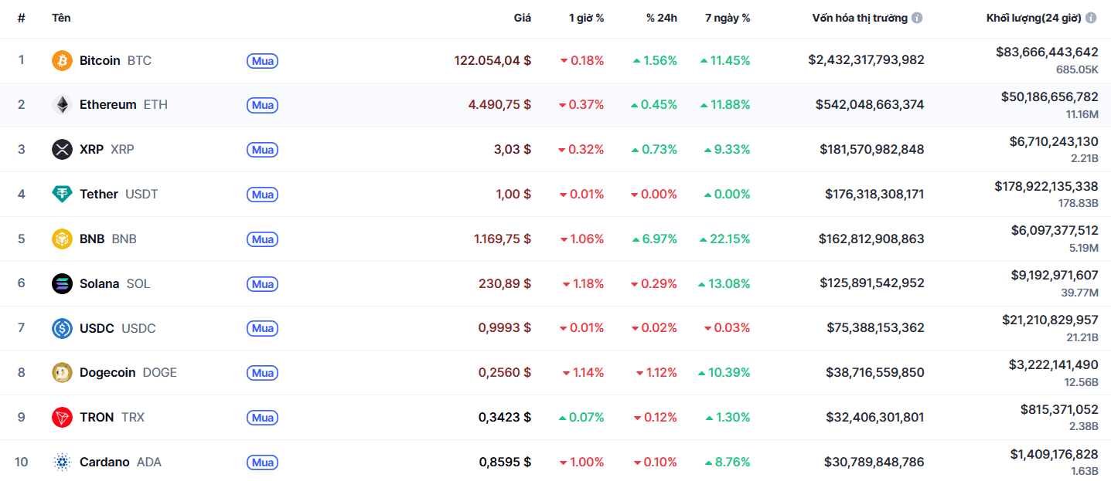Click TRON volume $815,371,052

coord(1059,409)
